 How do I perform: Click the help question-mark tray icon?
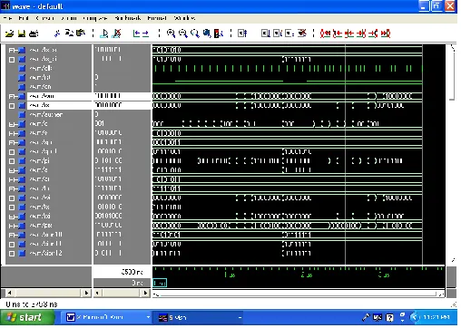tap(390, 317)
